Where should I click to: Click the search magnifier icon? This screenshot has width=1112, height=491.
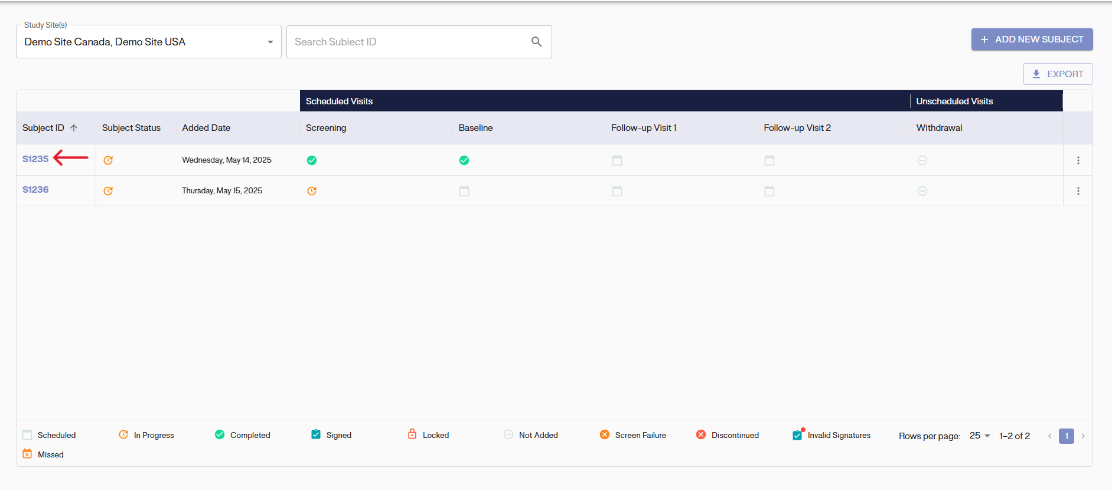click(536, 42)
